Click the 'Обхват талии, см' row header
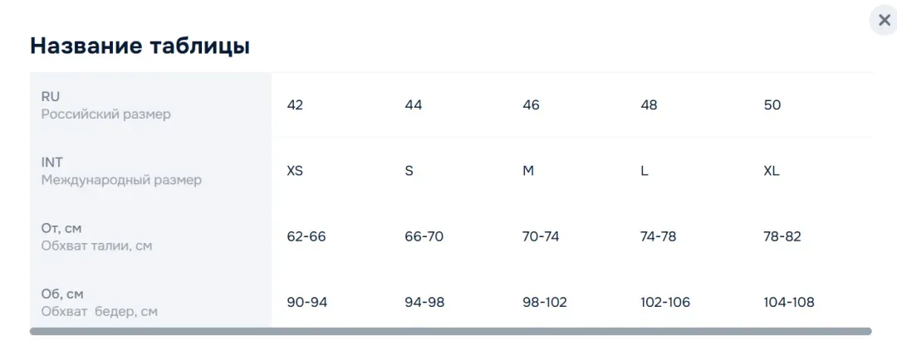The height and width of the screenshot is (350, 897). point(96,246)
